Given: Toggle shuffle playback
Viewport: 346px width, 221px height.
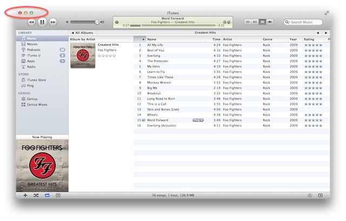Looking at the screenshot, I should point(36,196).
